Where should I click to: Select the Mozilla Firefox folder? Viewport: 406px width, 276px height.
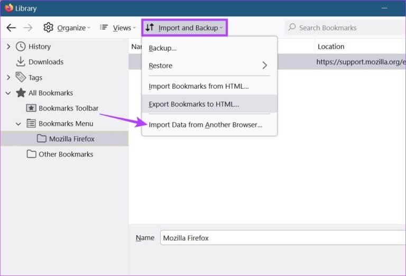point(66,139)
